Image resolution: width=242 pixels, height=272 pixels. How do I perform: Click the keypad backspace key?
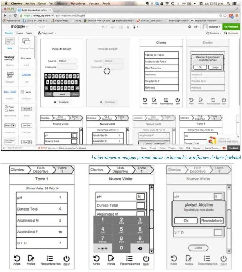(x=140, y=248)
